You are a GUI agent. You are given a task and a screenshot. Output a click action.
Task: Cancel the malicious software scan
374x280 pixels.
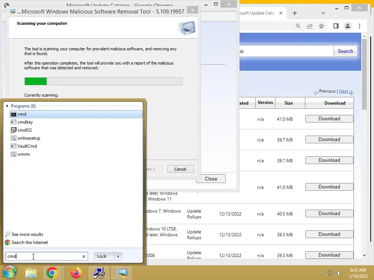coord(180,169)
